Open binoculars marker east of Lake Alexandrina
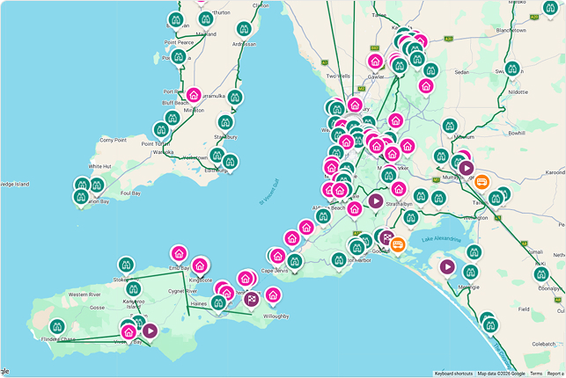The height and width of the screenshot is (378, 566). tap(474, 252)
